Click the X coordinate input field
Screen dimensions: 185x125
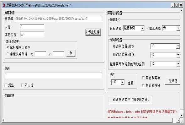tap(40, 54)
